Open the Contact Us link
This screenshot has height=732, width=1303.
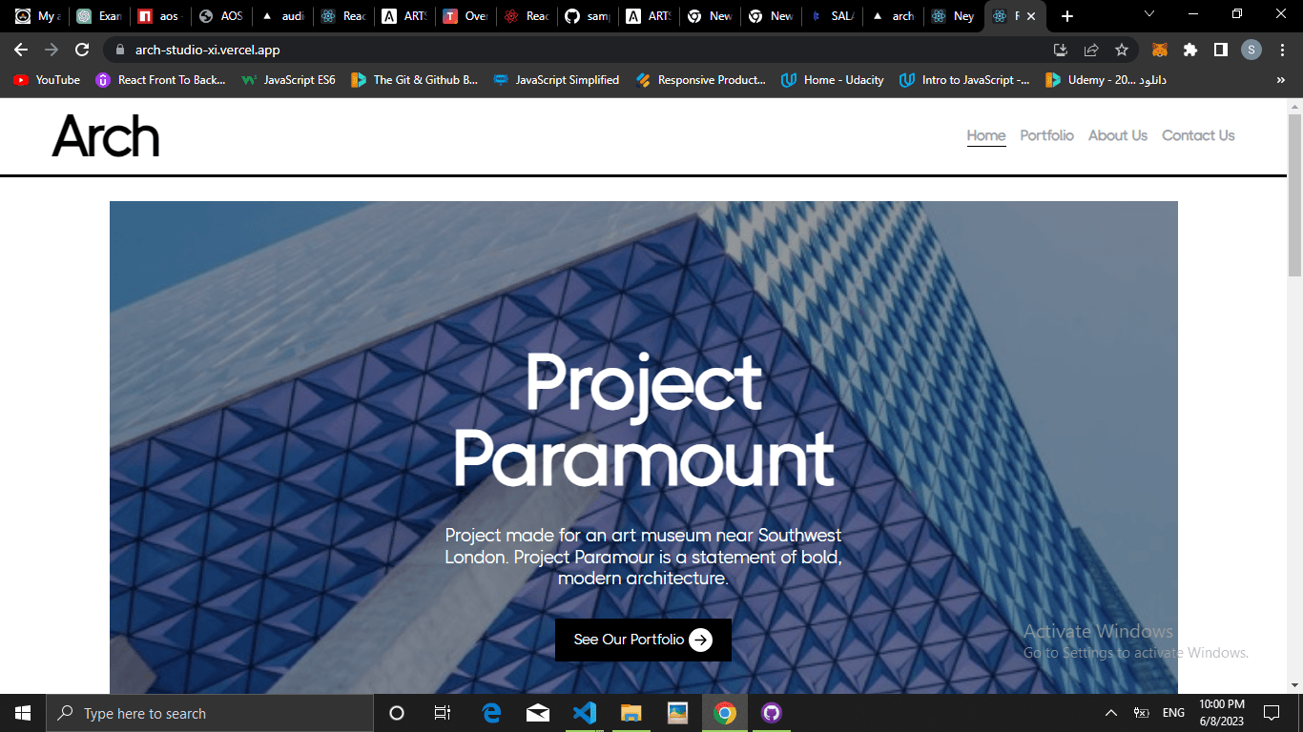coord(1198,135)
